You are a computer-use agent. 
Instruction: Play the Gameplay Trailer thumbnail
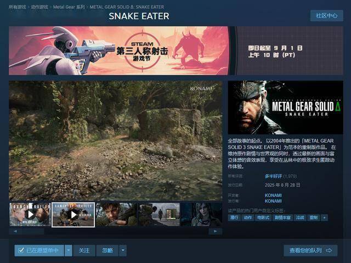pos(73,215)
